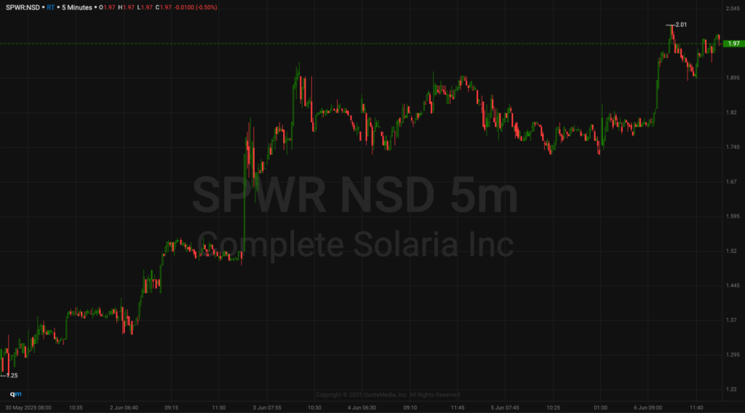Screen dimensions: 745x413
Task: Click the 09:15 time axis label
Action: (x=172, y=408)
